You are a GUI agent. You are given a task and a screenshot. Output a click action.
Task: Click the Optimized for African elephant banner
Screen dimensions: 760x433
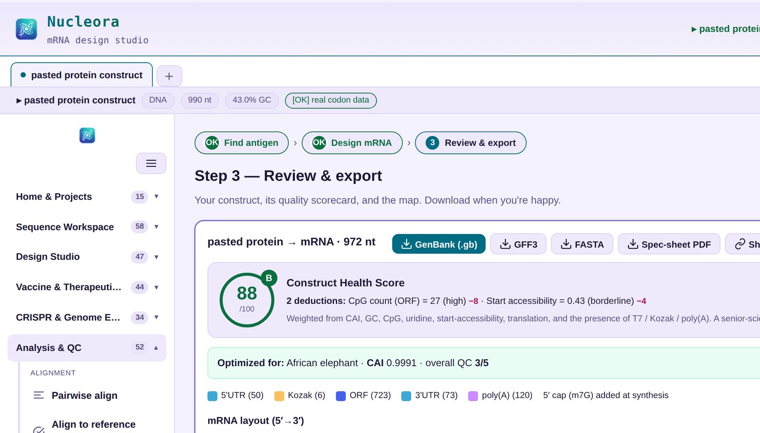pos(484,363)
